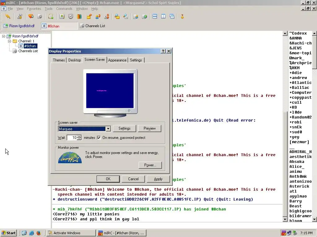The height and width of the screenshot is (237, 317).
Task: Open the View menu
Action: click(x=20, y=9)
